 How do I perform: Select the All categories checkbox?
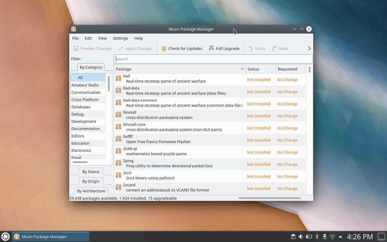(x=73, y=77)
